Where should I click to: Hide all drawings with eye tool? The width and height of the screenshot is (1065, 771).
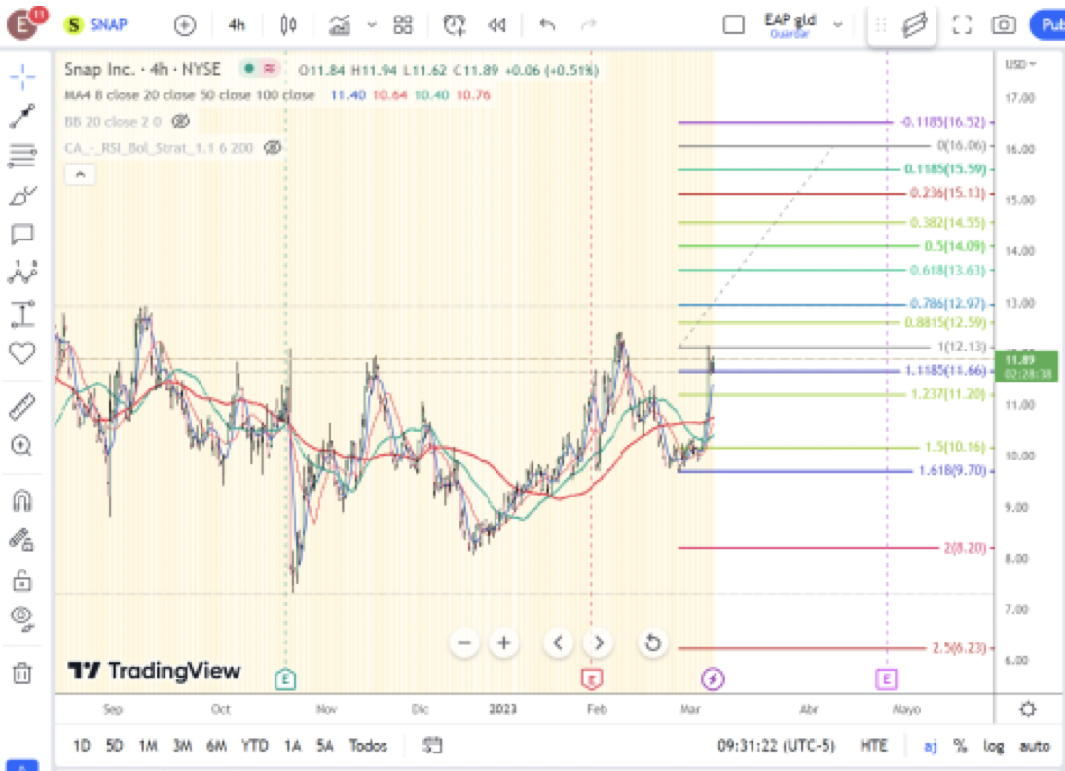22,618
